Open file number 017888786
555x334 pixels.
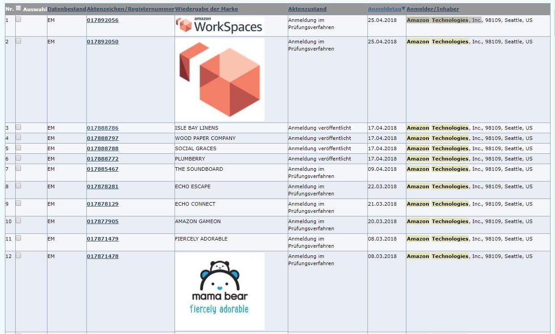coord(102,128)
